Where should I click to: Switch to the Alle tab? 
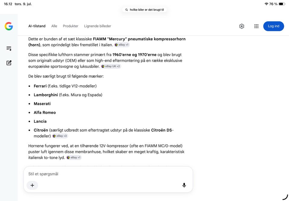54,26
